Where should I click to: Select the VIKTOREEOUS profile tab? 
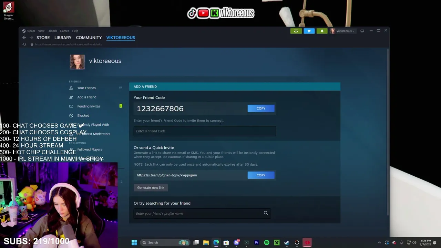click(121, 38)
